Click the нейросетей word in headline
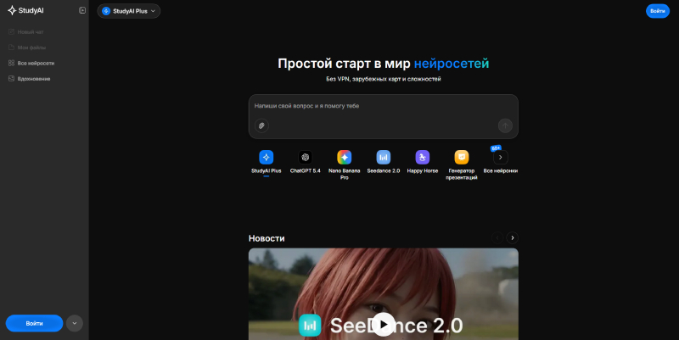The image size is (679, 340). tap(452, 64)
